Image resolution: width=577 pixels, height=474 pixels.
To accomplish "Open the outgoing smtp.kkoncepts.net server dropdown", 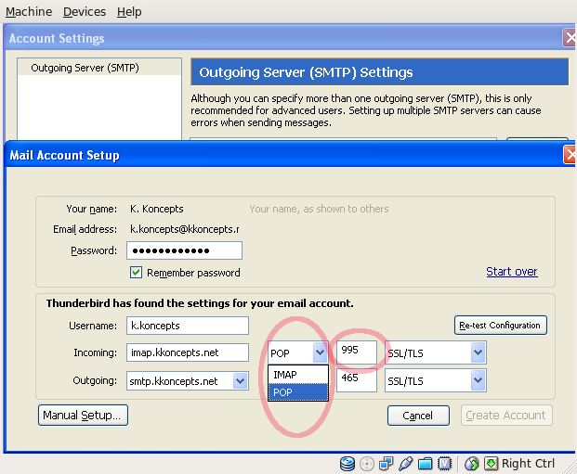I will pos(188,380).
